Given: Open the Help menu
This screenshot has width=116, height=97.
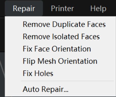Looking at the screenshot, I should [98, 8].
